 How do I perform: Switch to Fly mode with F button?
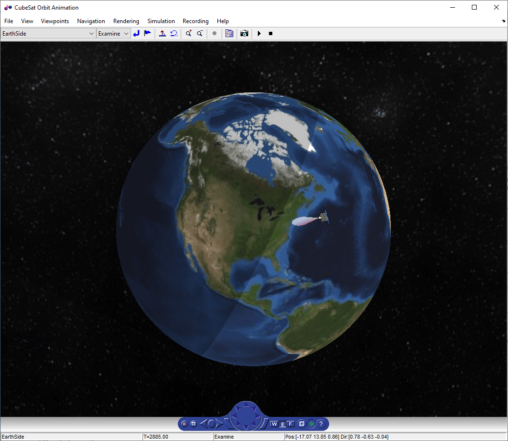click(291, 424)
